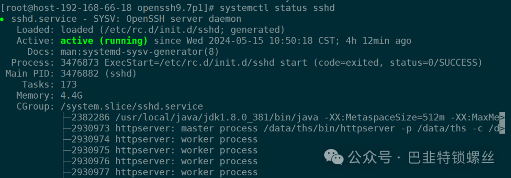The height and width of the screenshot is (178, 511).
Task: Click the 公众号 watermark text
Action: click(370, 158)
